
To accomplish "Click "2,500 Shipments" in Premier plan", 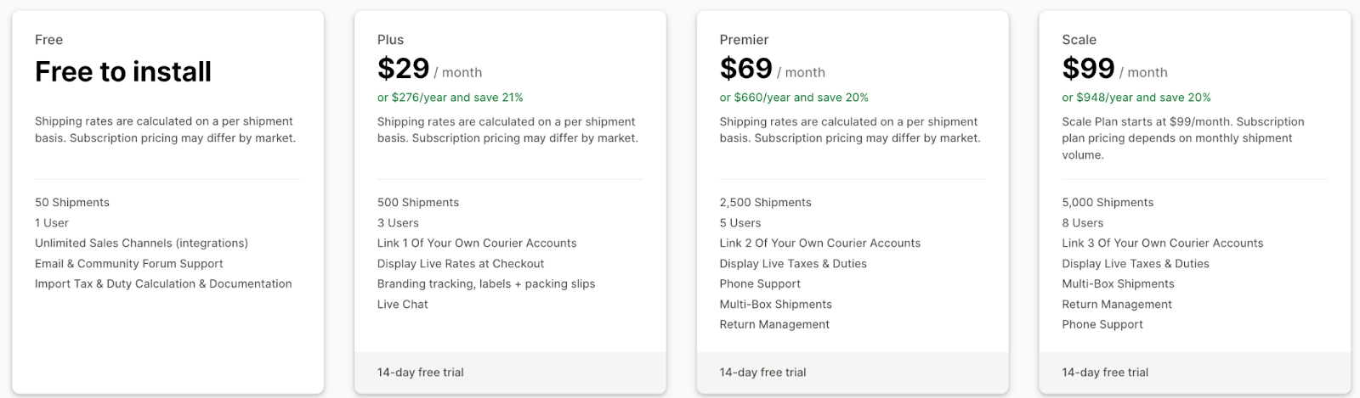I will (x=765, y=203).
